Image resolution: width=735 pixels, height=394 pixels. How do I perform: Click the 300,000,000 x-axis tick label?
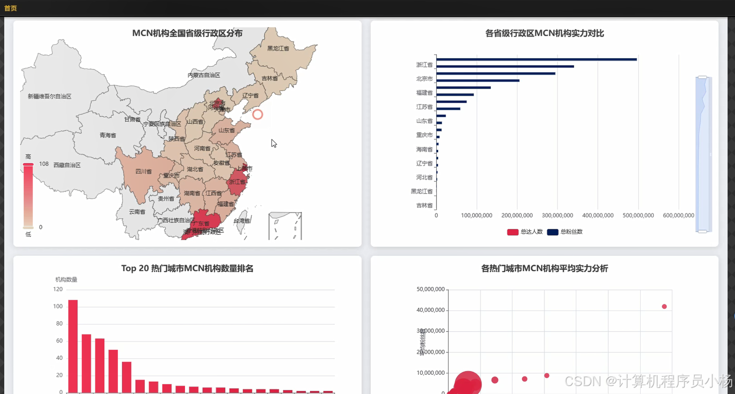557,216
